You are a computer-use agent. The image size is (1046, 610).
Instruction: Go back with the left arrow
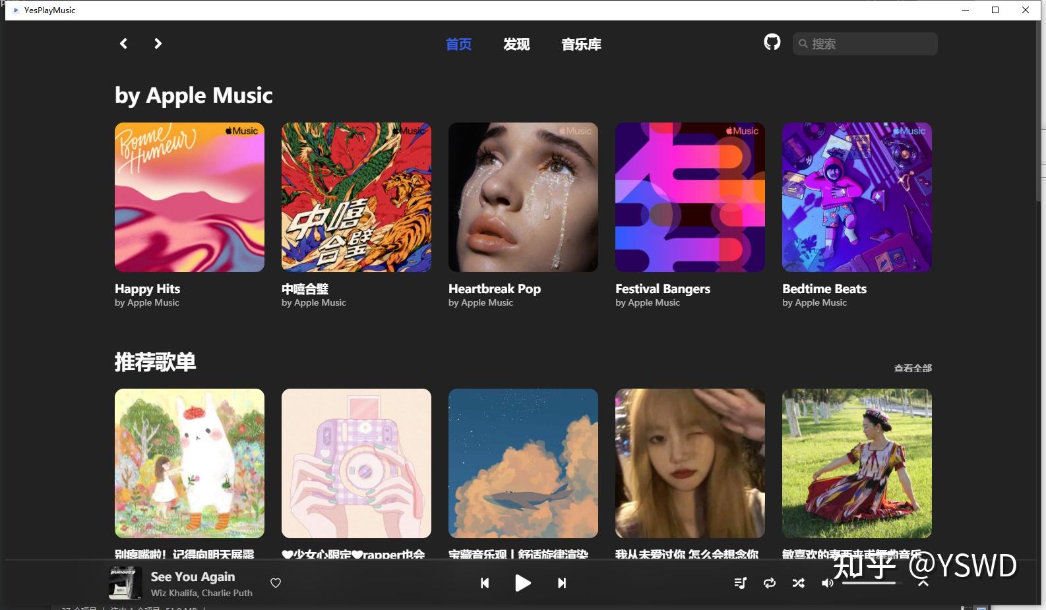123,43
